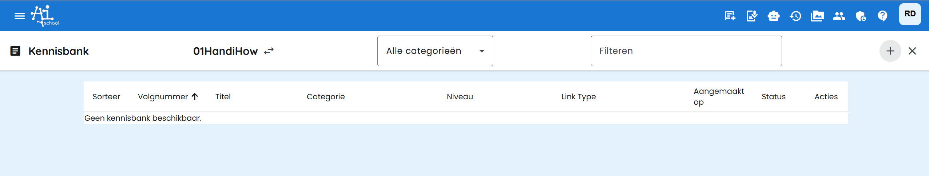This screenshot has width=929, height=176.
Task: Open the admin shield icon
Action: [861, 16]
